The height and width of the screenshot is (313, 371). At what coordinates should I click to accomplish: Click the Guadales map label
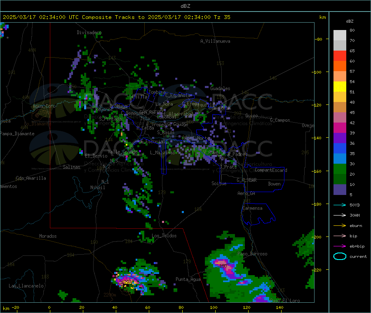point(220,88)
